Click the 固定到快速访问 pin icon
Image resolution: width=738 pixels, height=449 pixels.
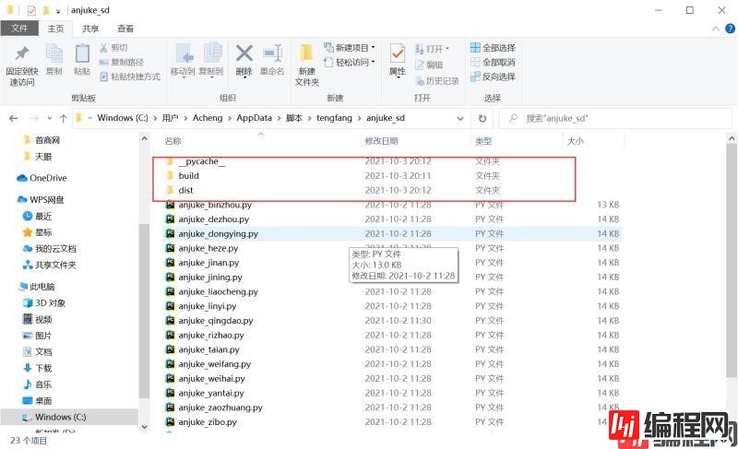click(21, 53)
